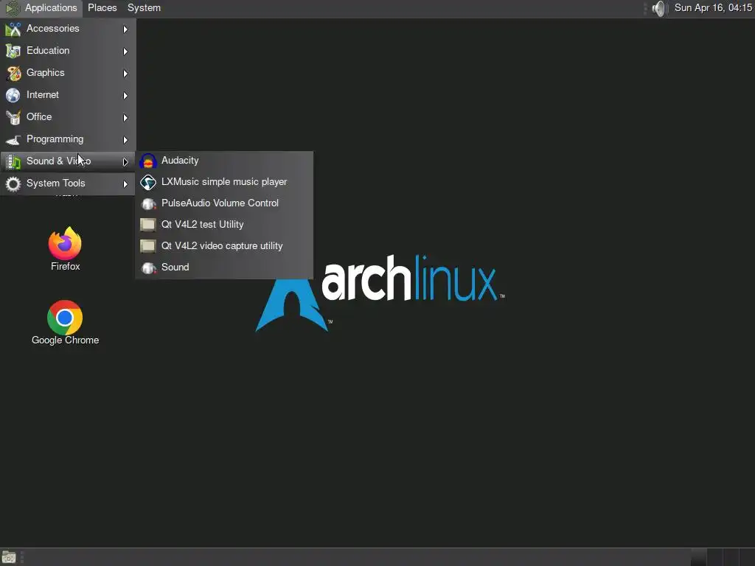Expand the Graphics submenu arrow
Image resolution: width=755 pixels, height=566 pixels.
pos(125,73)
